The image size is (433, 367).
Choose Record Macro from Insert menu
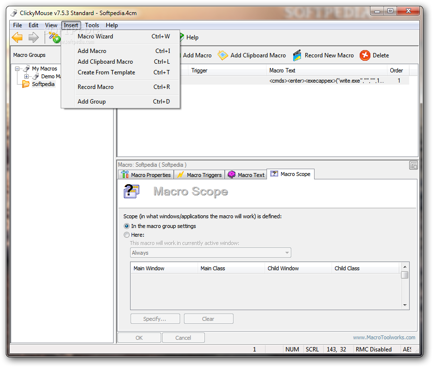click(x=121, y=87)
